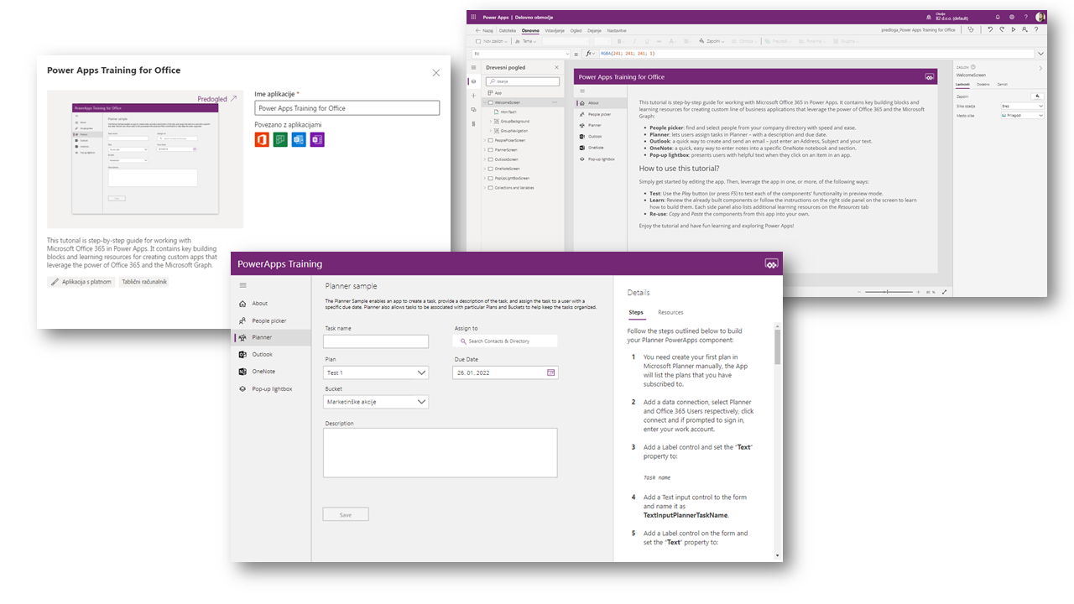
Task: Click the app preview thumbnail in dialog
Action: [145, 159]
